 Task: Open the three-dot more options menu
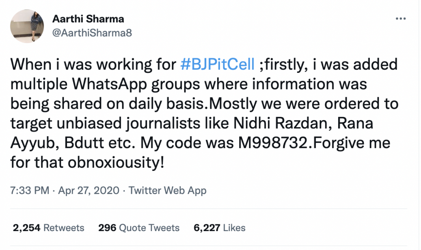point(401,19)
